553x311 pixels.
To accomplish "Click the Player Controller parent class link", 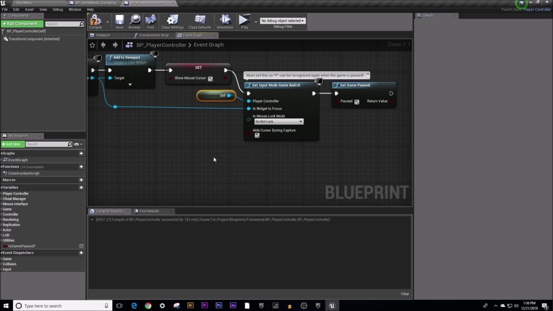I will 537,10.
